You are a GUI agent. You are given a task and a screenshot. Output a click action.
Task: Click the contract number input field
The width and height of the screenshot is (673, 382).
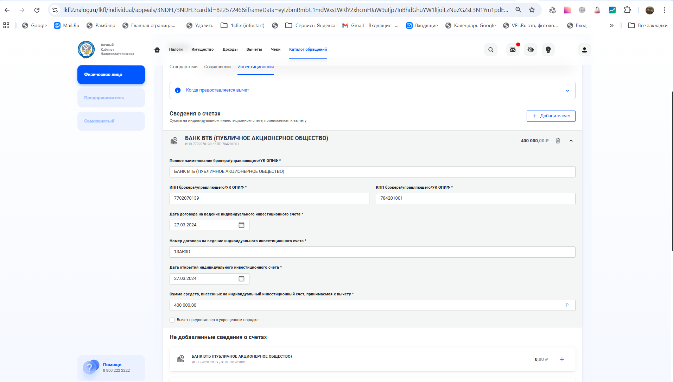click(372, 252)
